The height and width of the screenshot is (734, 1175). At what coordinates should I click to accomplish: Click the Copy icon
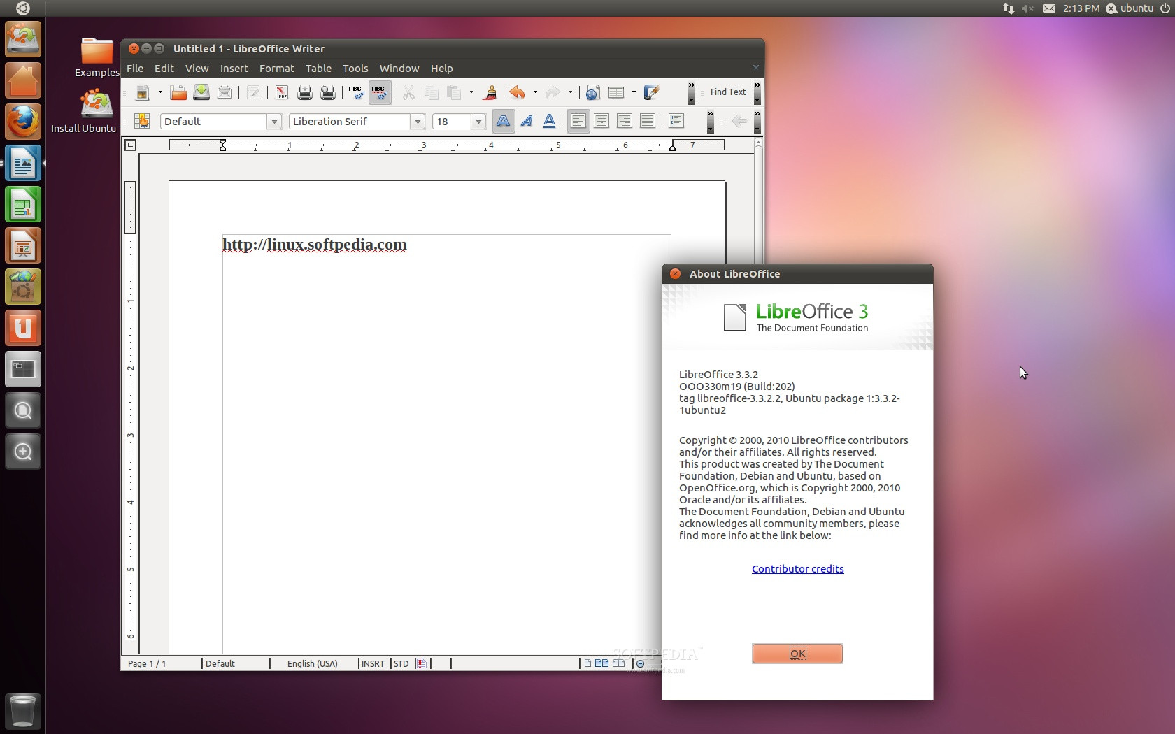[431, 92]
